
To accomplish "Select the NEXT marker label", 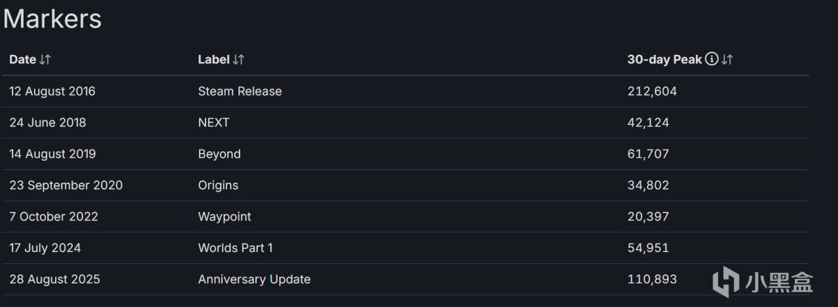I will pyautogui.click(x=213, y=123).
